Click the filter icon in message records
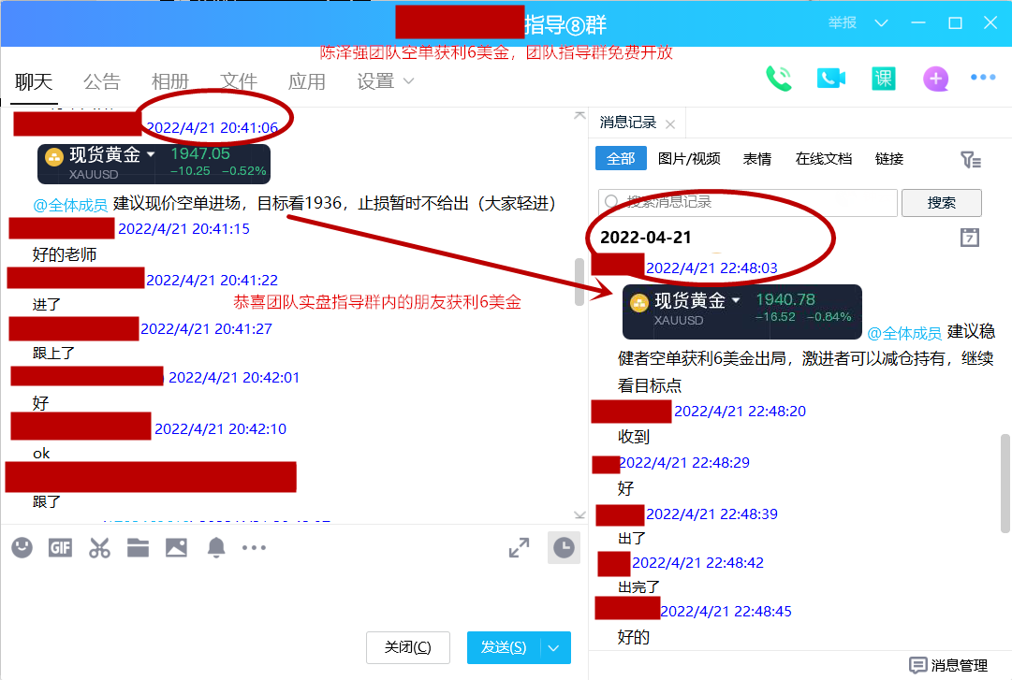The image size is (1012, 680). point(971,159)
